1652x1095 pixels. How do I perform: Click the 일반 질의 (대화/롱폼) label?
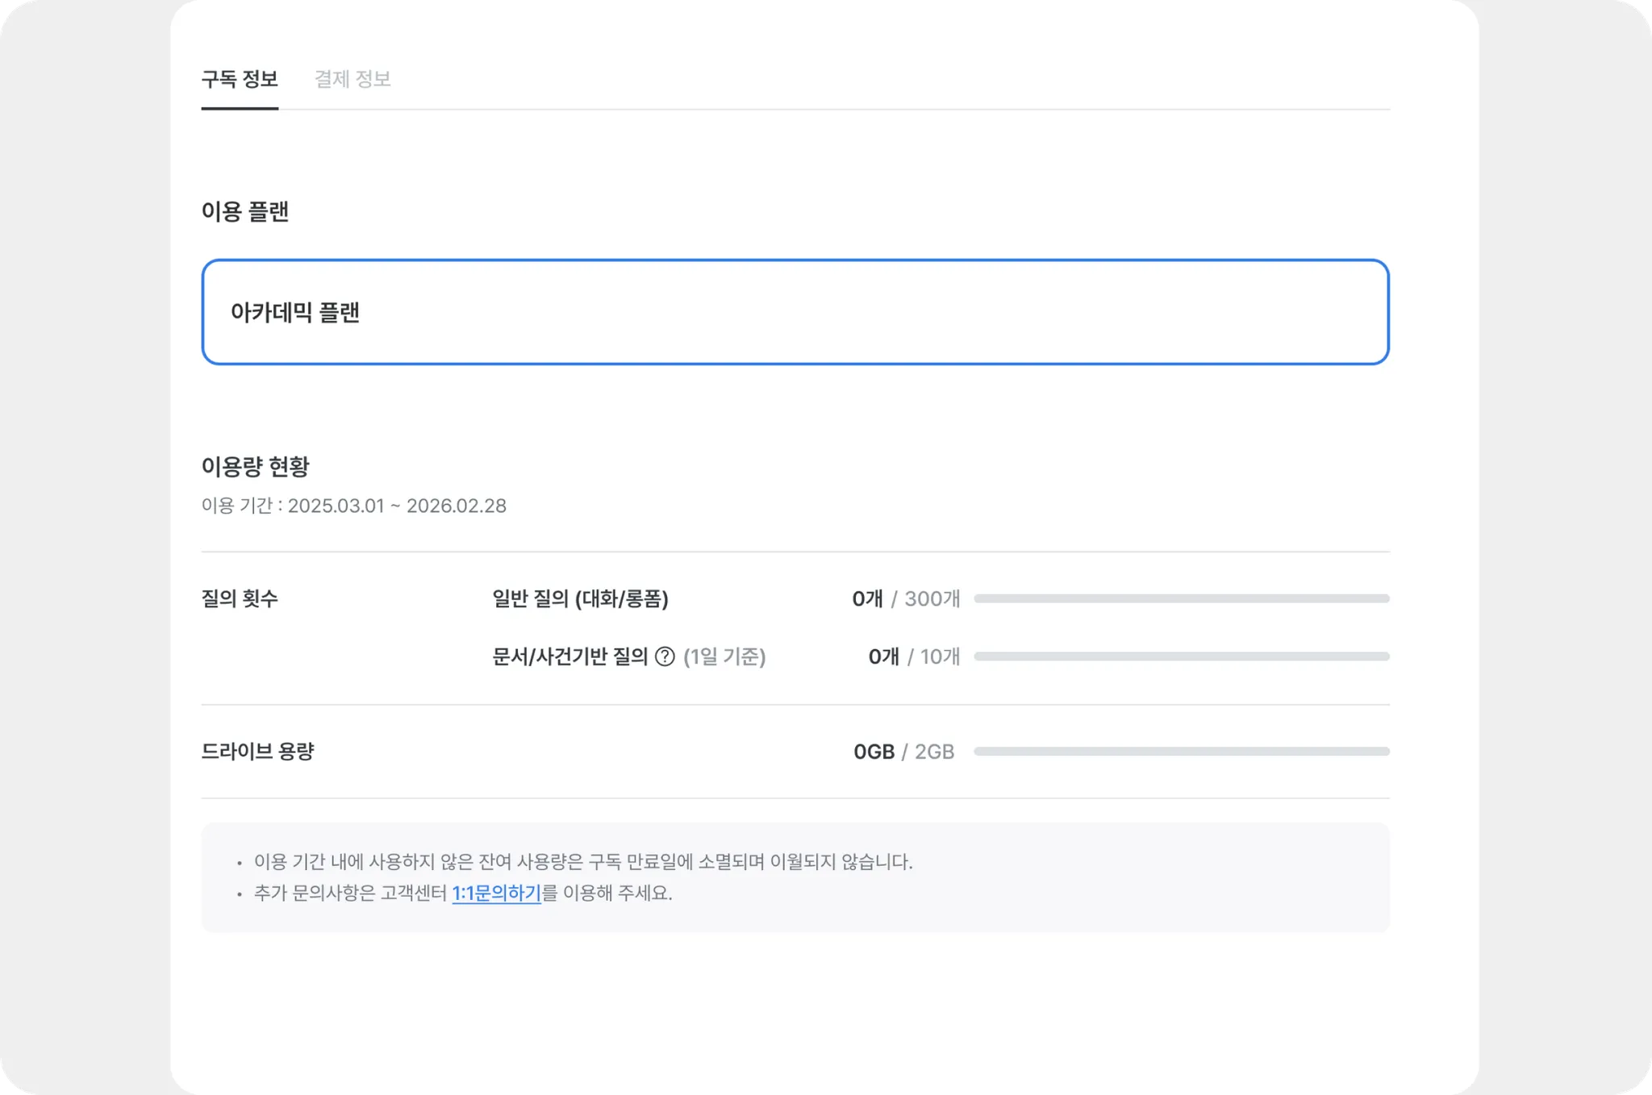tap(580, 599)
